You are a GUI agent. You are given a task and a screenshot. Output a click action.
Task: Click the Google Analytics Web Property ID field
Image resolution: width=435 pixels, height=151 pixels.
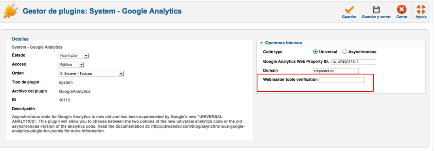click(x=353, y=62)
